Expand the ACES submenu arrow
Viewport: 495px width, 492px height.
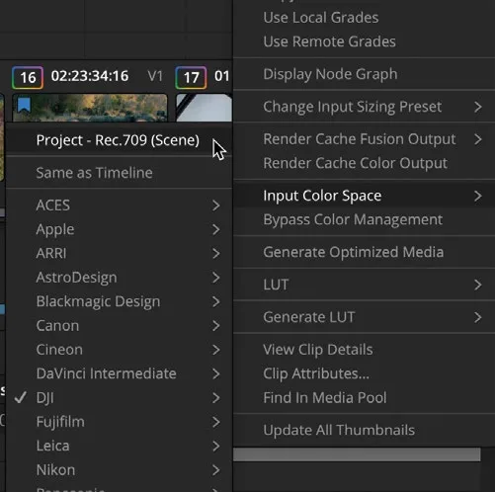coord(216,205)
